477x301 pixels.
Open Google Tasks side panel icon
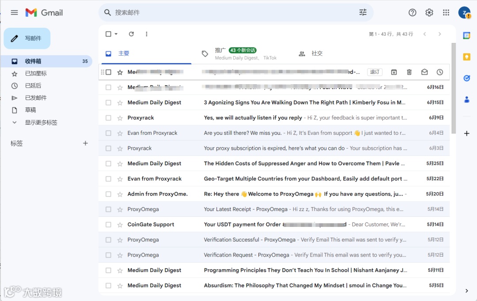coord(467,78)
